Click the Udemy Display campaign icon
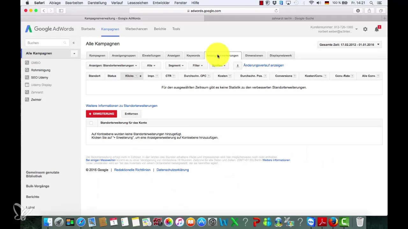Image resolution: width=408 pixels, height=229 pixels. (x=27, y=85)
